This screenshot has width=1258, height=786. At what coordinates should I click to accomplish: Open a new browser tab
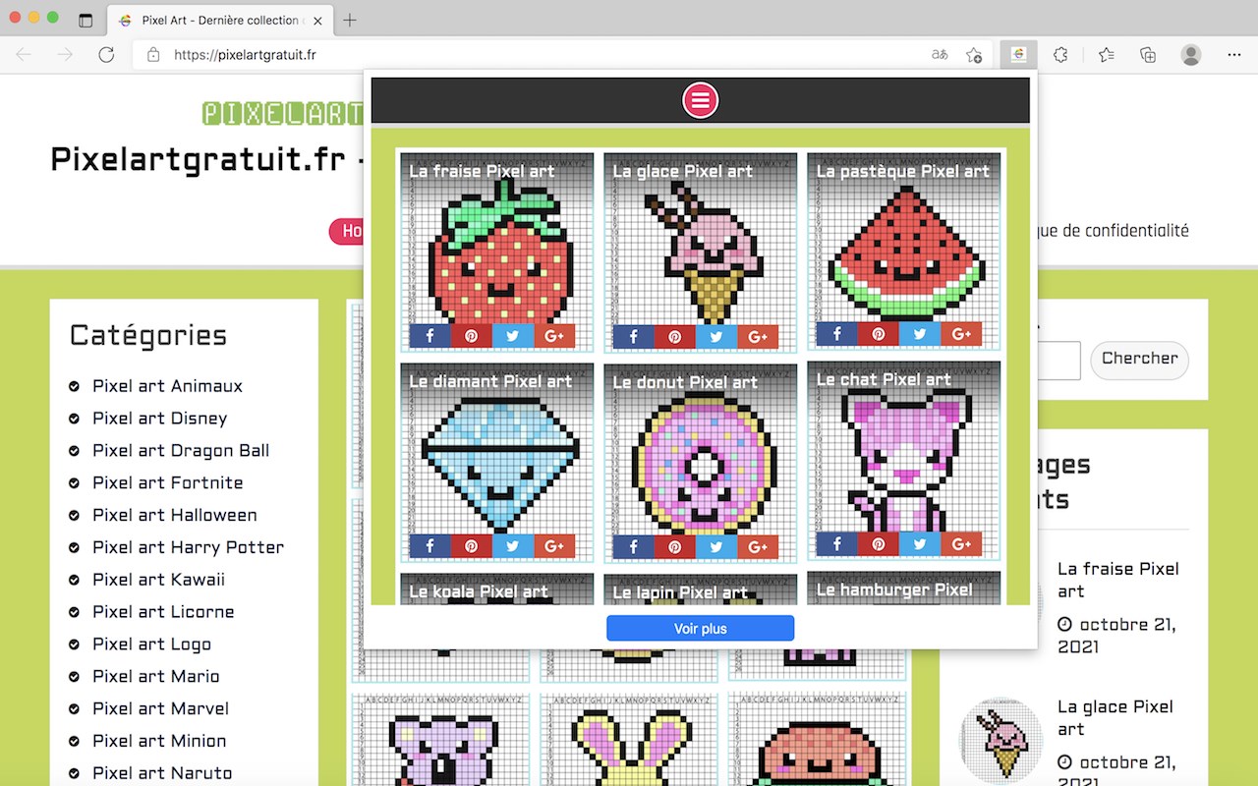(x=350, y=20)
